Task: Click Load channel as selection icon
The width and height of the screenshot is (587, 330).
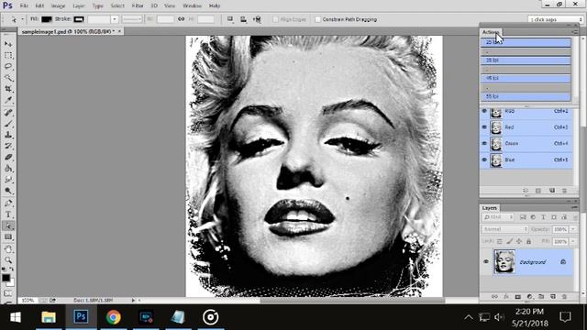Action: 526,191
